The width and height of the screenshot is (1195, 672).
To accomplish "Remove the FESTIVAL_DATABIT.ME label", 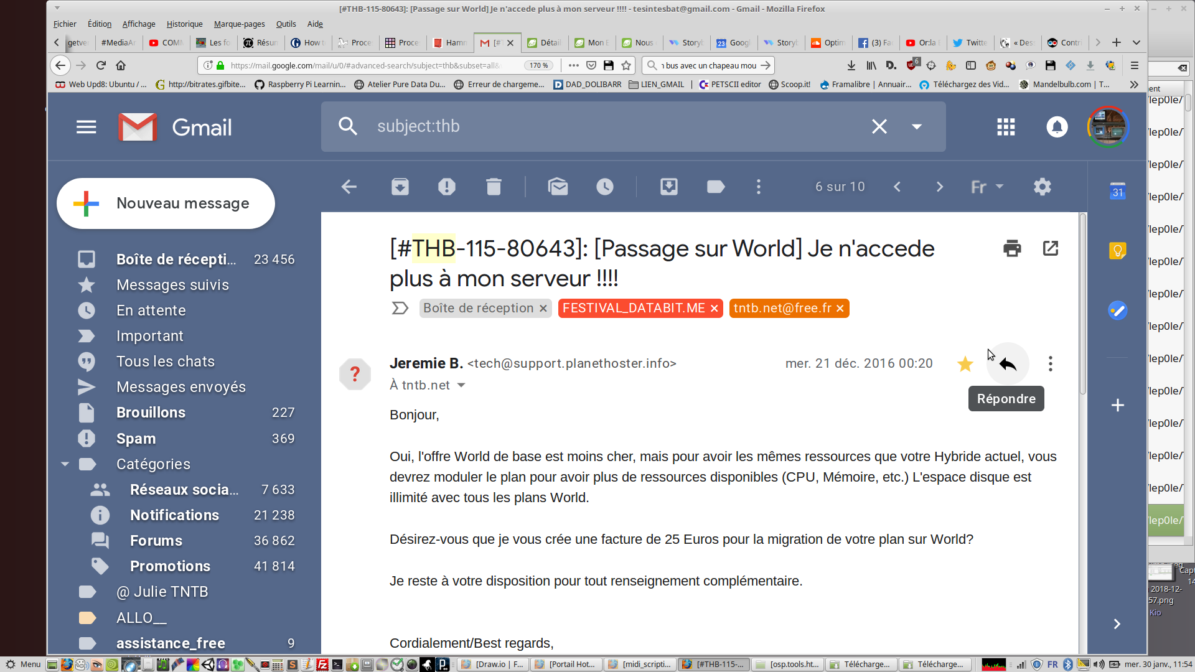I will click(715, 309).
